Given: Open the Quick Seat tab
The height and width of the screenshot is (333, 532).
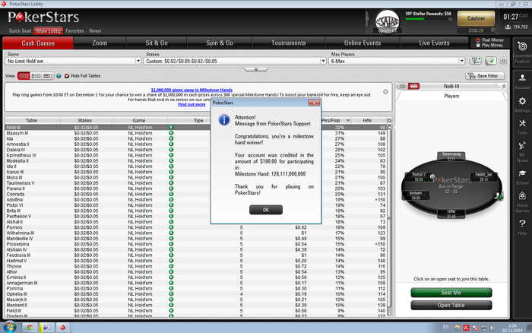Looking at the screenshot, I should [x=20, y=31].
